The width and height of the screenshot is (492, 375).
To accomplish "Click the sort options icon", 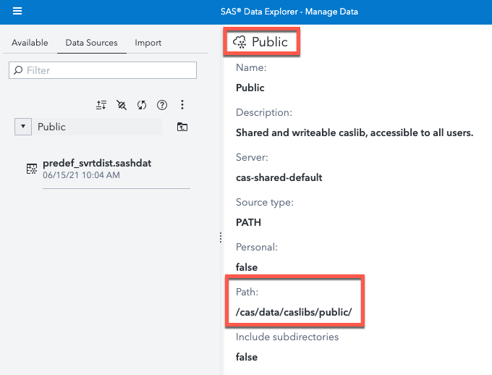I will click(x=101, y=105).
